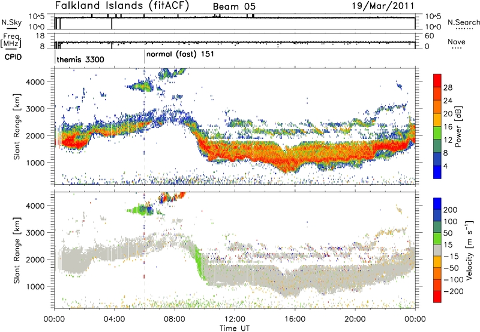480x332 pixels.
Task: Click the '1000' tick in the velocity panel
Action: tap(35, 286)
